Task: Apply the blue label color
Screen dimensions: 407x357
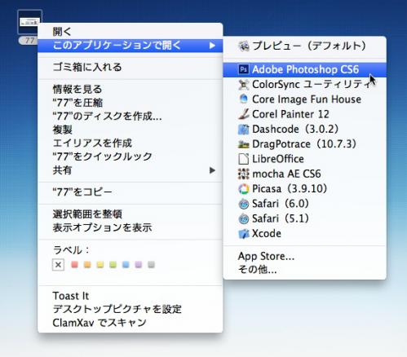Action: click(126, 265)
